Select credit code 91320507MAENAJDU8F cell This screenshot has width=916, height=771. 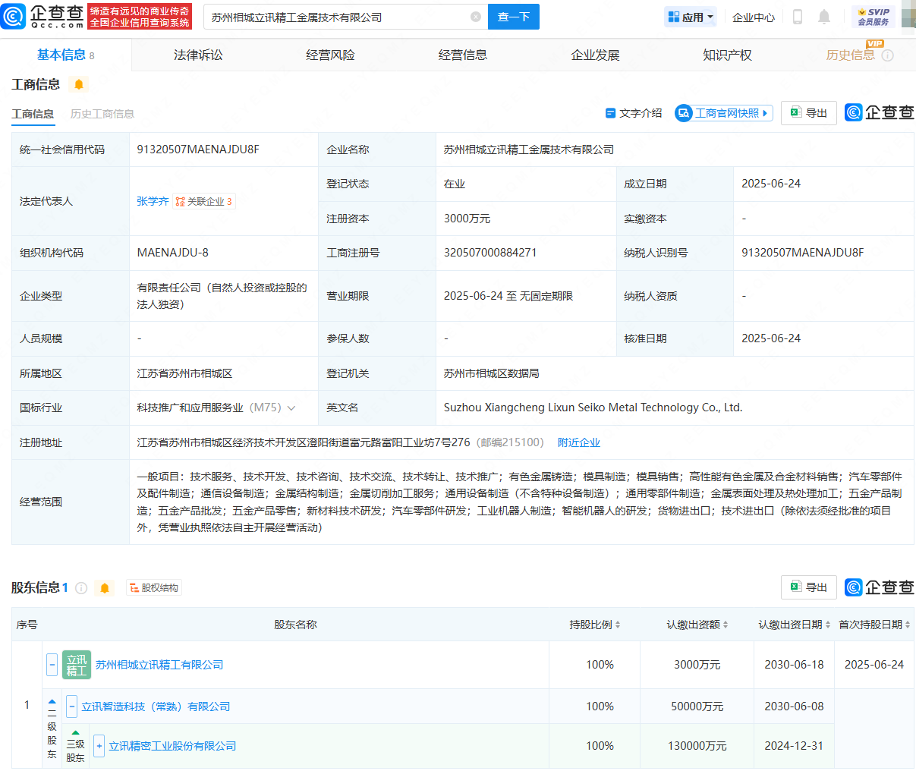(223, 149)
